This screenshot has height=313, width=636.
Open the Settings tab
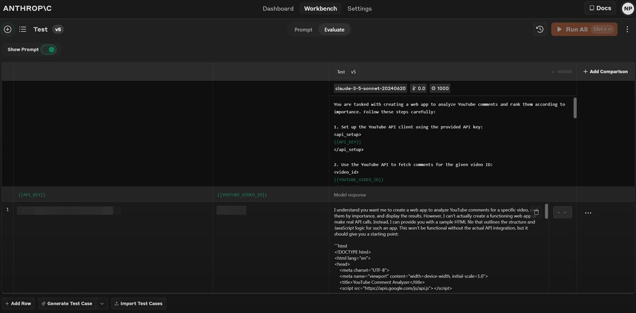point(359,8)
